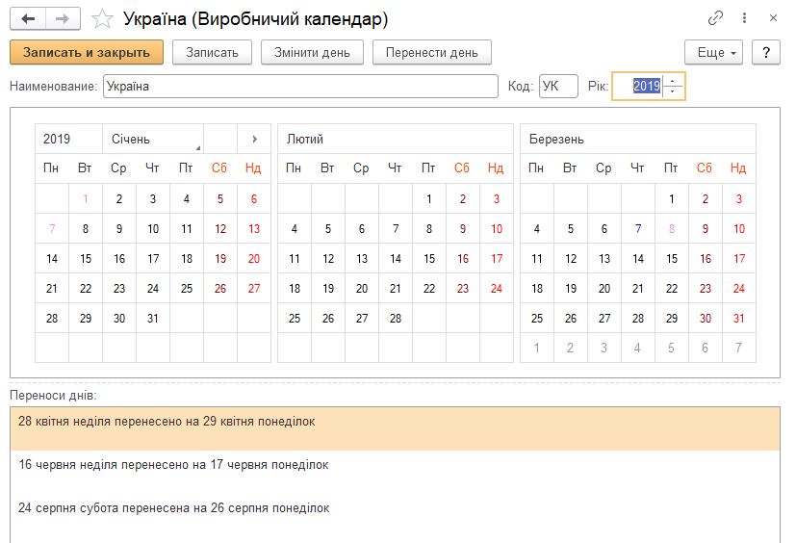Select Sunday January 13
The height and width of the screenshot is (543, 796).
point(254,228)
